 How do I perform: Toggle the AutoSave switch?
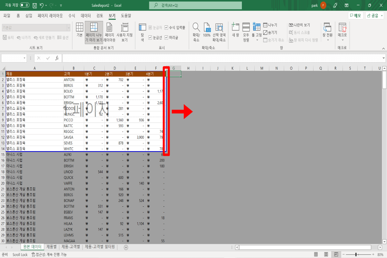pos(25,5)
